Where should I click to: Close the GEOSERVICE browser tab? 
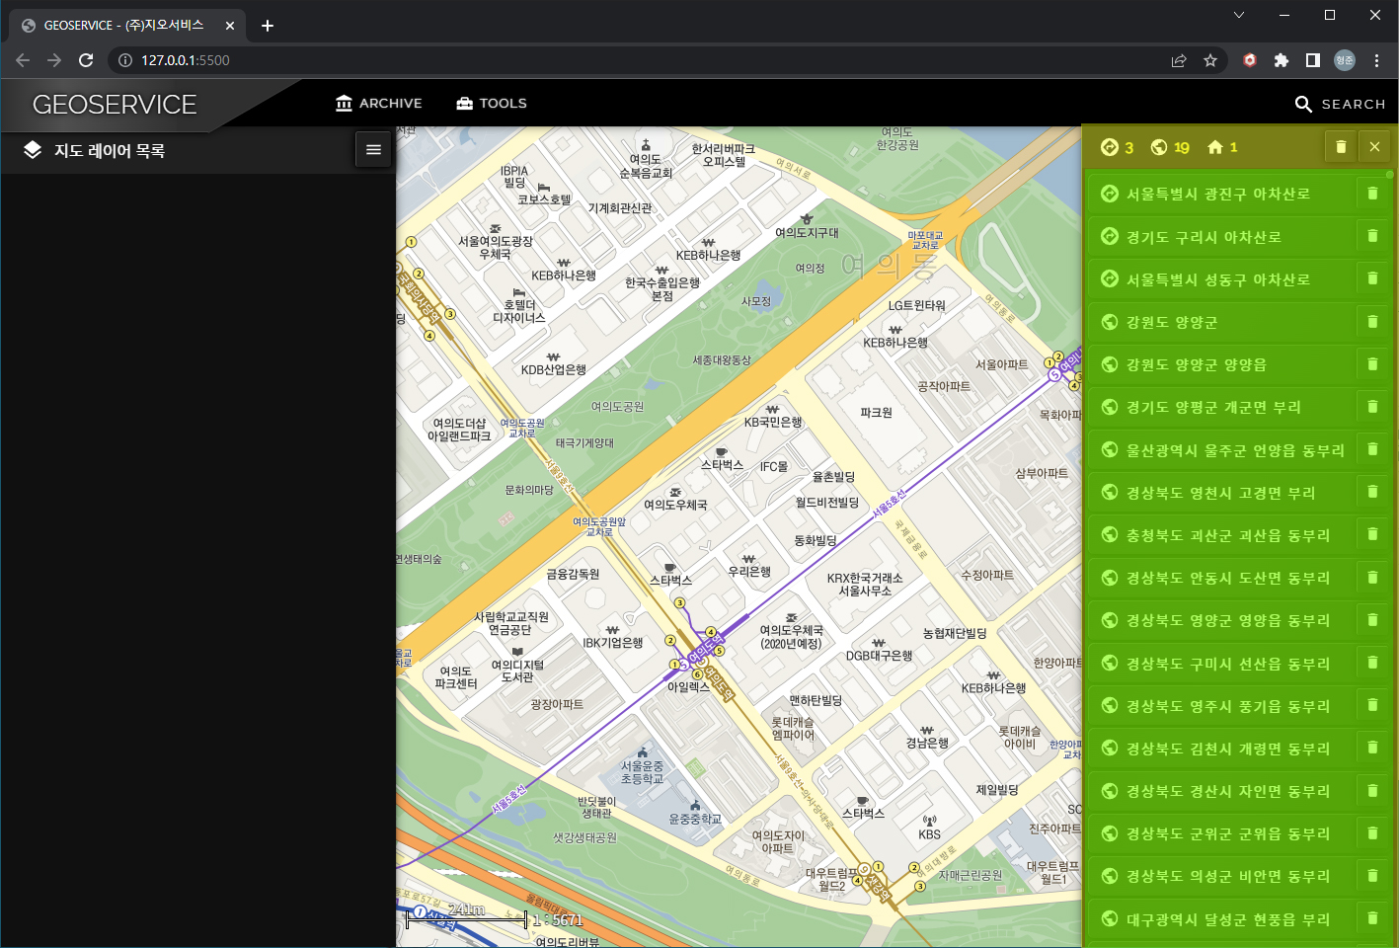click(230, 26)
